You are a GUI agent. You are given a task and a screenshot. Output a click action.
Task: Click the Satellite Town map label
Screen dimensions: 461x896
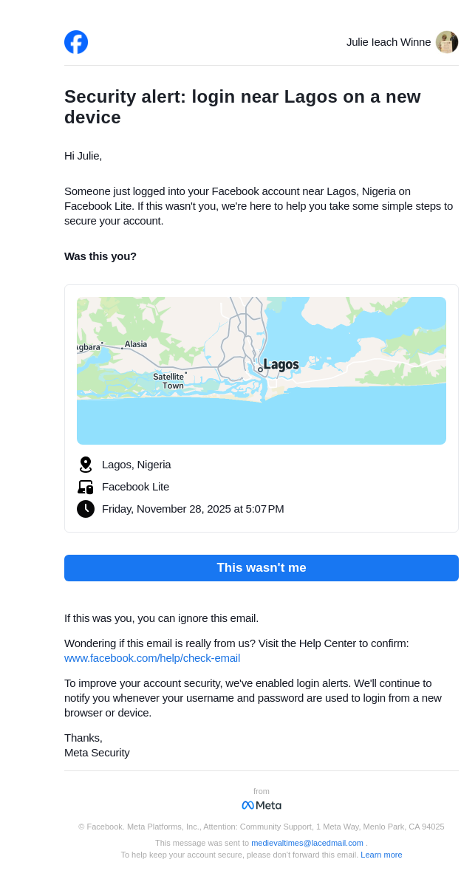pyautogui.click(x=168, y=381)
